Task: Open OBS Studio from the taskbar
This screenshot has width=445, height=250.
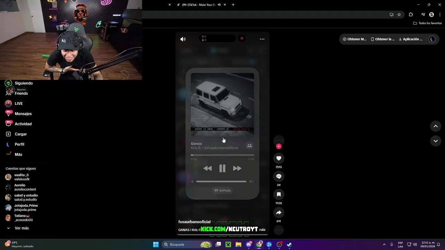Action: click(x=279, y=244)
